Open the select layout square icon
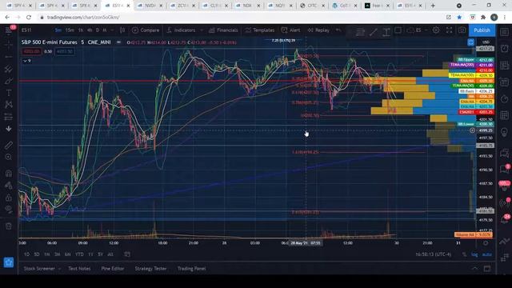The image size is (512, 288). pyautogui.click(x=398, y=30)
